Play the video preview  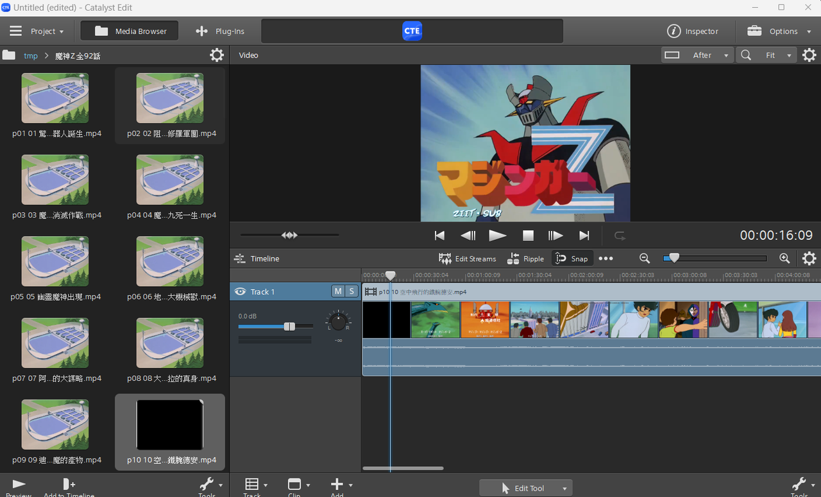(x=498, y=236)
